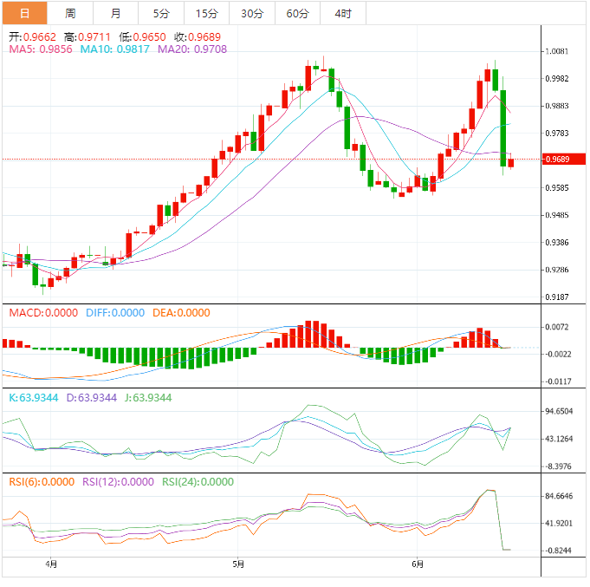Click the MA20: 0.9708 legend label
Viewport: 590px width, 587px height.
(192, 49)
